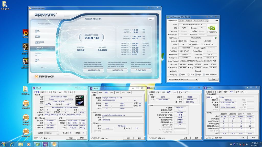Image resolution: width=262 pixels, height=147 pixels.
Task: Open the new folder icon at the desktop corner
Action: point(5,6)
